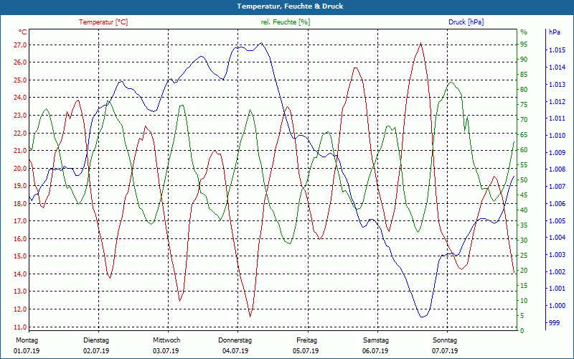Click the '65' humidity axis value
574x359 pixels.
click(x=524, y=135)
